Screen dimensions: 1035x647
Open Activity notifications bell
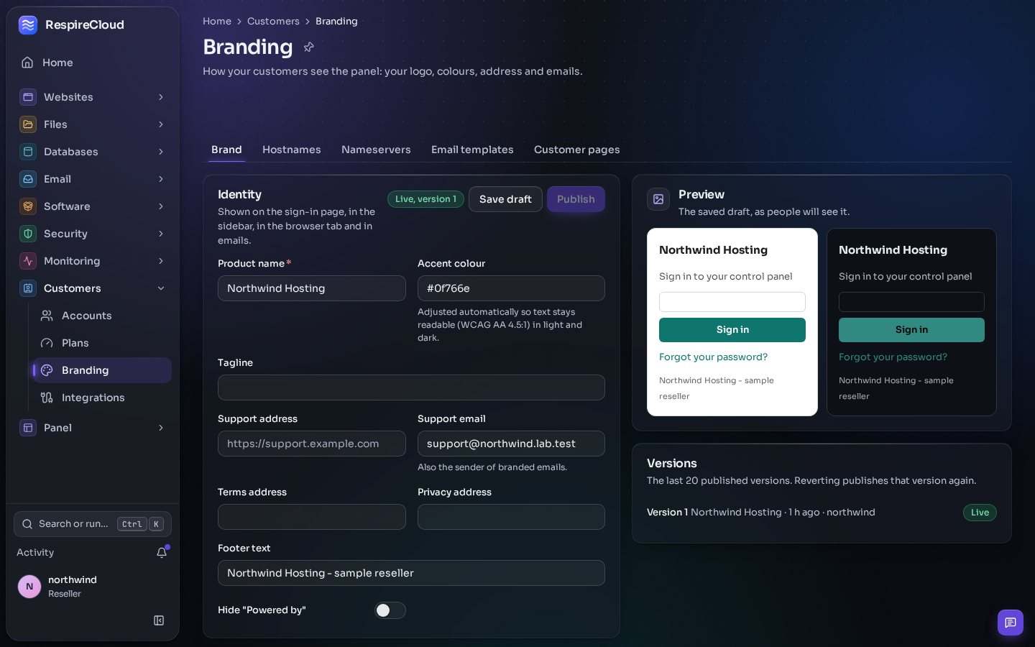coord(162,552)
